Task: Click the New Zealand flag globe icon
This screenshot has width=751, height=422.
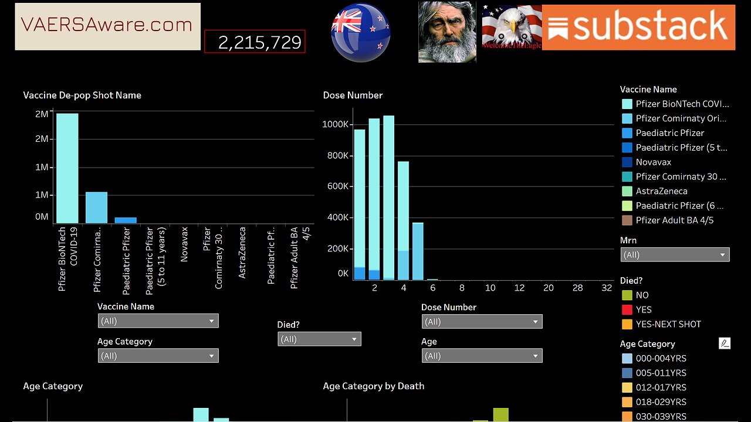Action: pos(360,32)
